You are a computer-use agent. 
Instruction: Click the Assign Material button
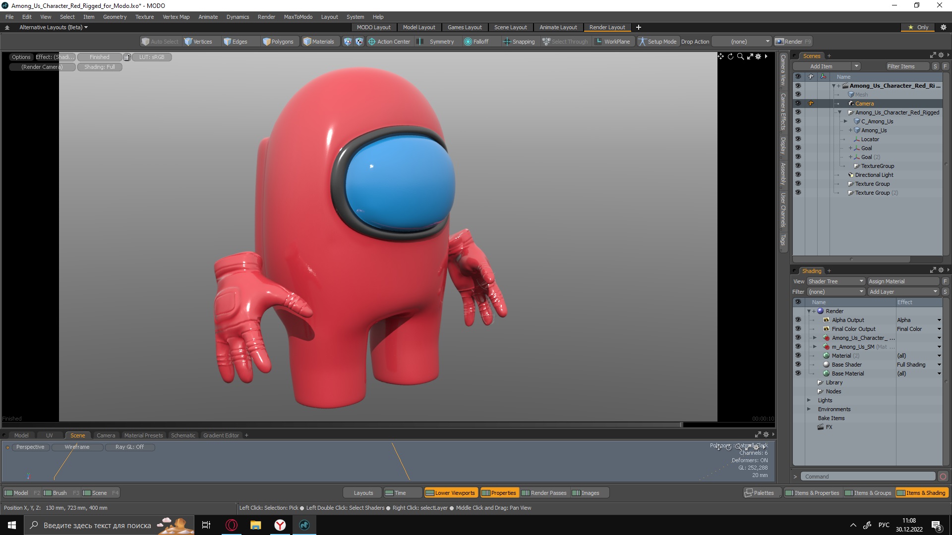[x=903, y=281]
